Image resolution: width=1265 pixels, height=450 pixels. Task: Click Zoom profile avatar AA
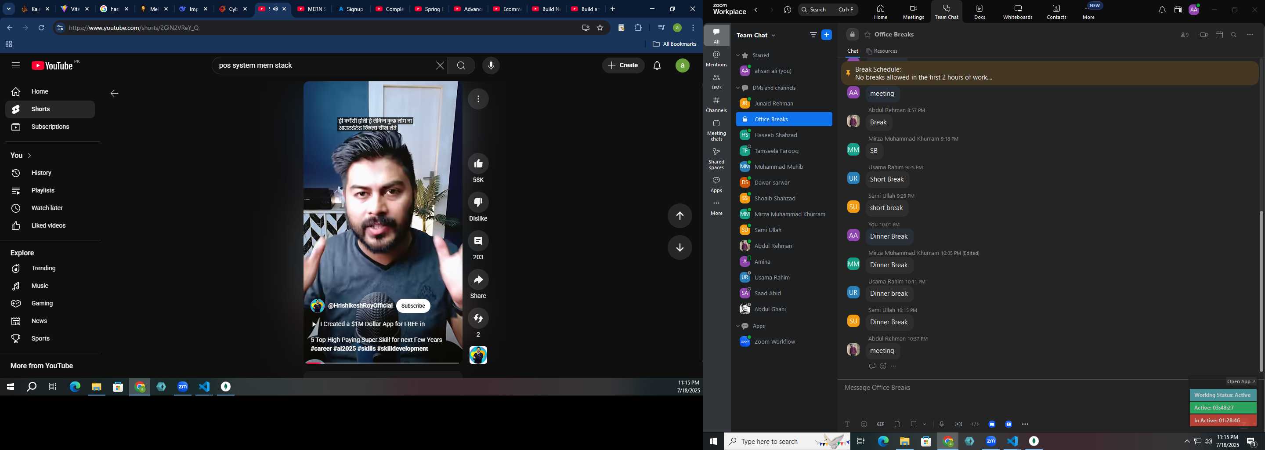[1194, 10]
